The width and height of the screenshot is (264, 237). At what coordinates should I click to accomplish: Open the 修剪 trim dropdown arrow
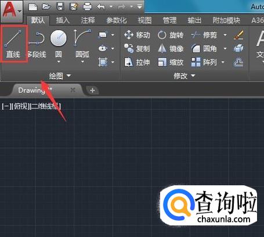pos(225,35)
